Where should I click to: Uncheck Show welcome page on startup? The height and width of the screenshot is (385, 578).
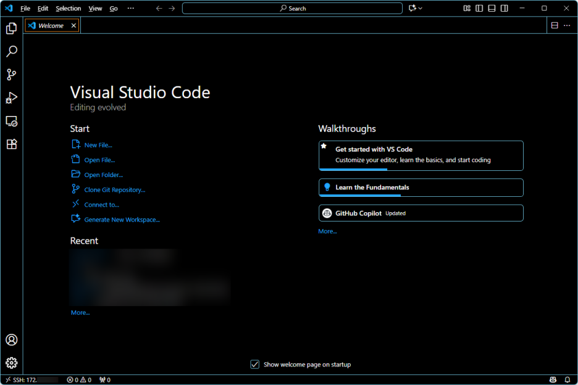point(254,365)
